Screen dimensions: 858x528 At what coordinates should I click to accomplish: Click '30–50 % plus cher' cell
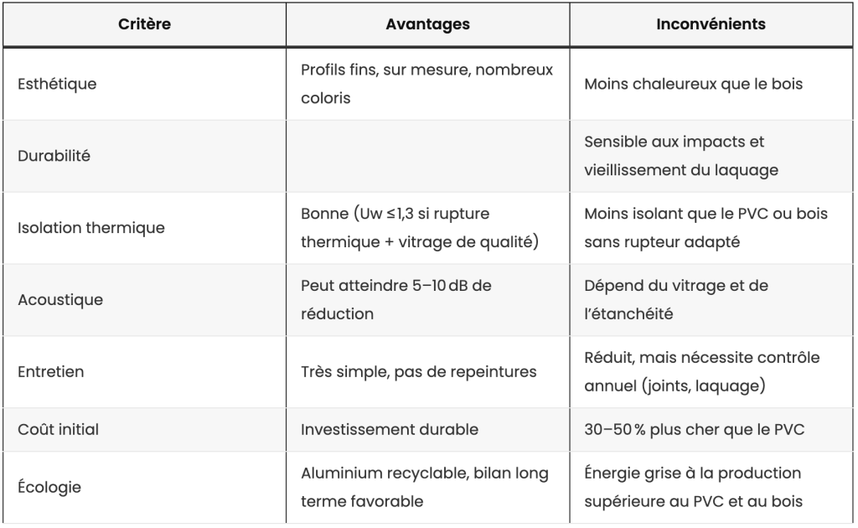click(x=711, y=429)
